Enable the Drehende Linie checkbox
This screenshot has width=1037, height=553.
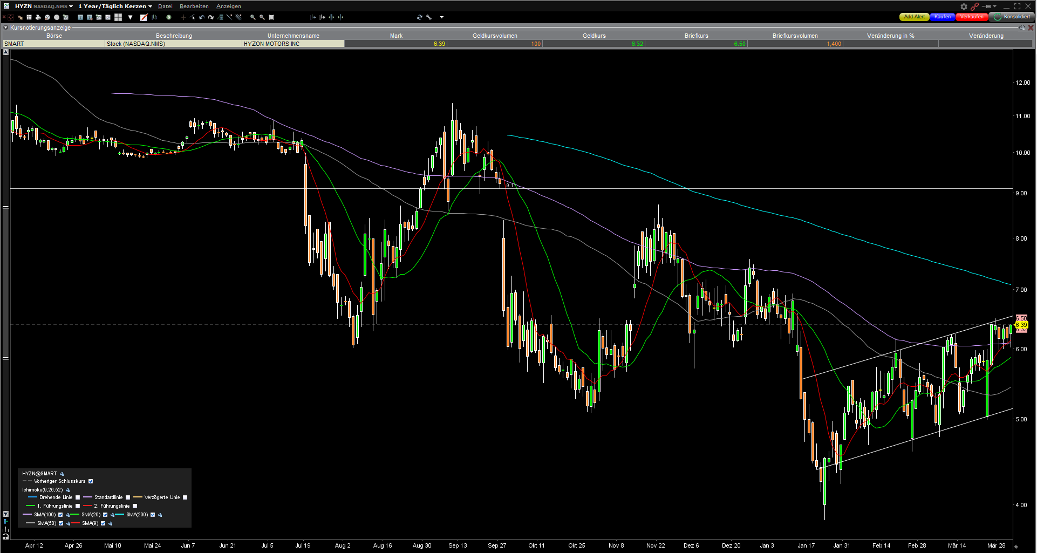[78, 497]
